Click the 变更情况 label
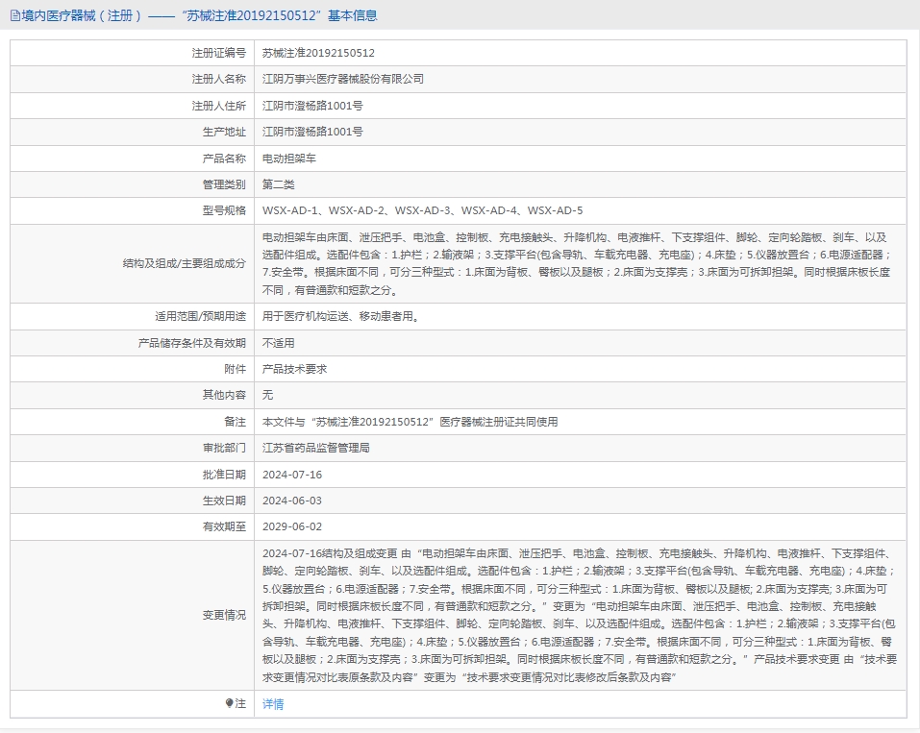The height and width of the screenshot is (733, 920). 224,615
